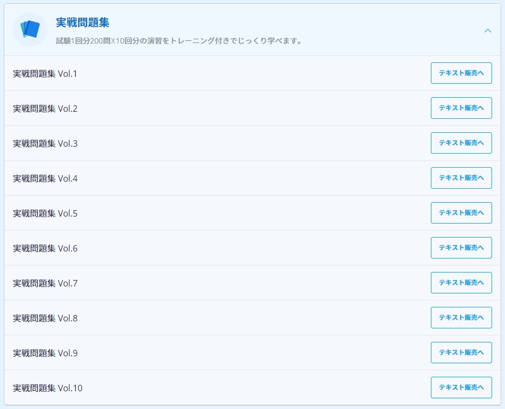The height and width of the screenshot is (409, 505).
Task: Open テキスト販売へ for Vol.6
Action: point(461,248)
